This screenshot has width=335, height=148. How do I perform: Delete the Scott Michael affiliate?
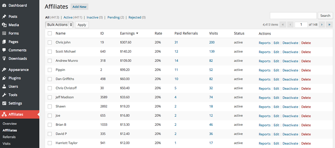pyautogui.click(x=306, y=52)
